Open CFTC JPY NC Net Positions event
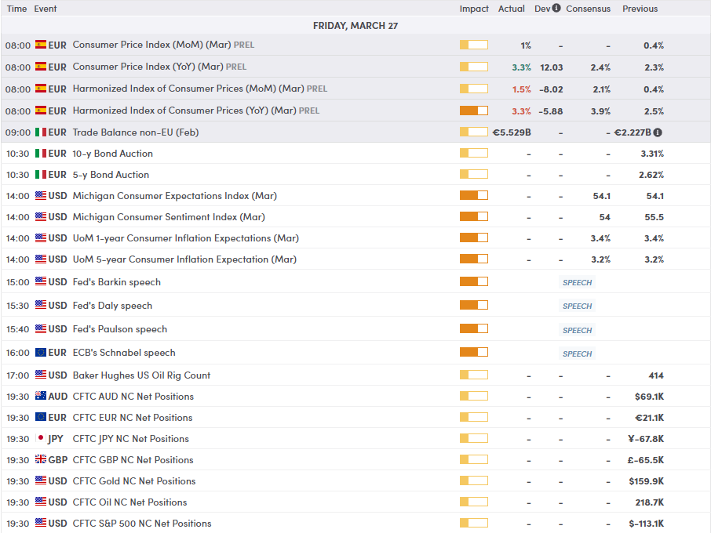711x533 pixels. (130, 438)
